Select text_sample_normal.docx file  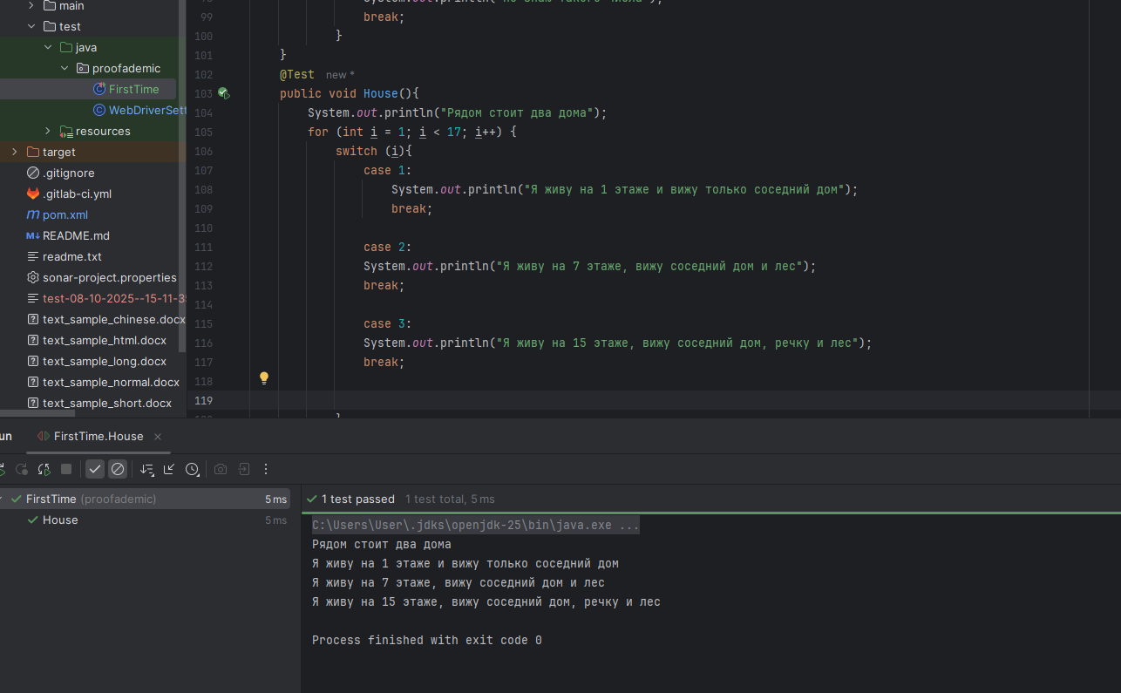click(x=111, y=382)
